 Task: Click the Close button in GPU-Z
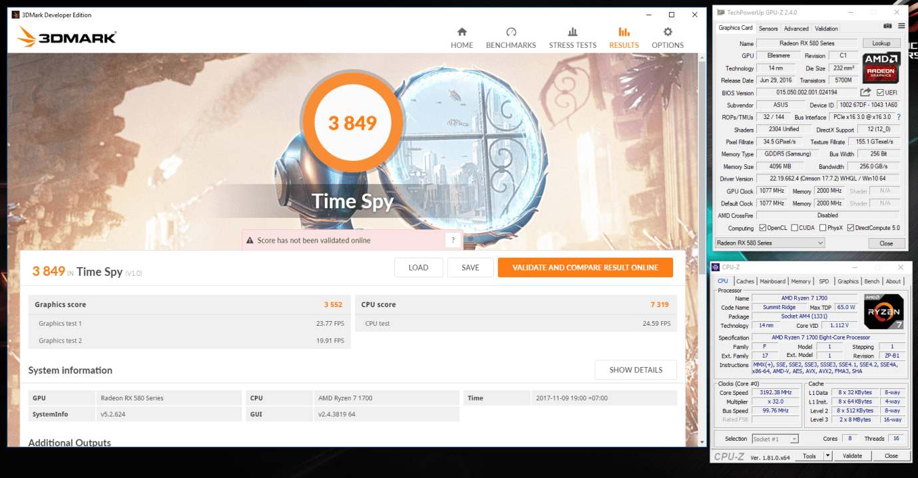886,243
